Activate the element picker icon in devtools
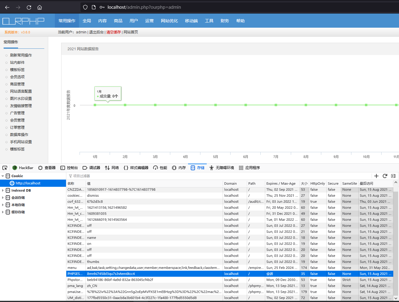 pyautogui.click(x=5, y=168)
